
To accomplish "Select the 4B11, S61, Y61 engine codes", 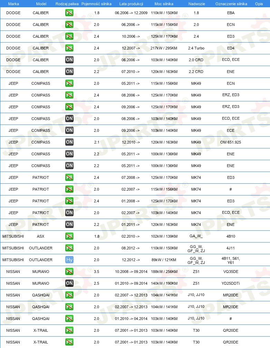I will click(231, 260).
